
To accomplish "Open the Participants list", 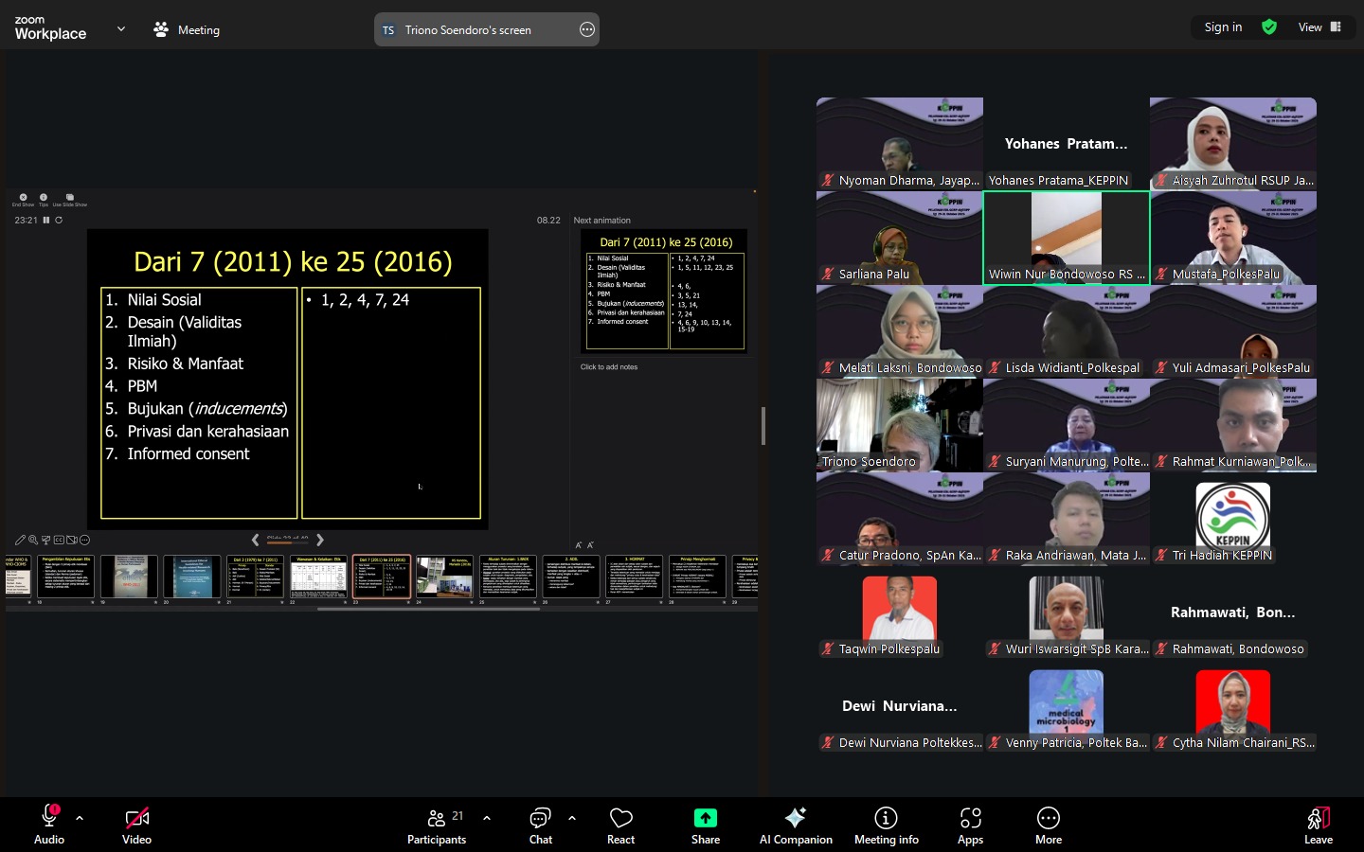I will coord(437,825).
